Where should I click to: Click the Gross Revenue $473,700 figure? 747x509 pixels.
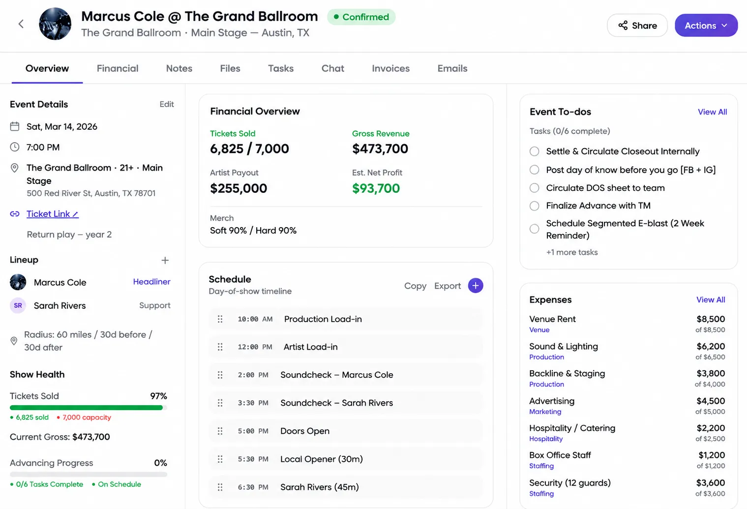coord(380,149)
